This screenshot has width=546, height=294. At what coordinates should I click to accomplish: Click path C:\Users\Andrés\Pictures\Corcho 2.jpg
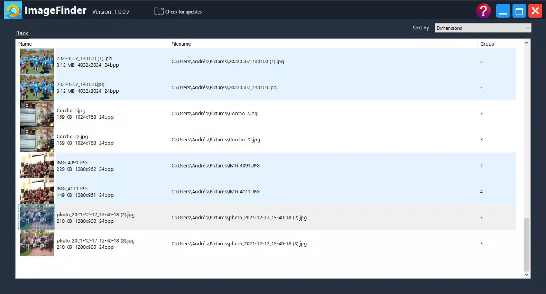(x=215, y=114)
